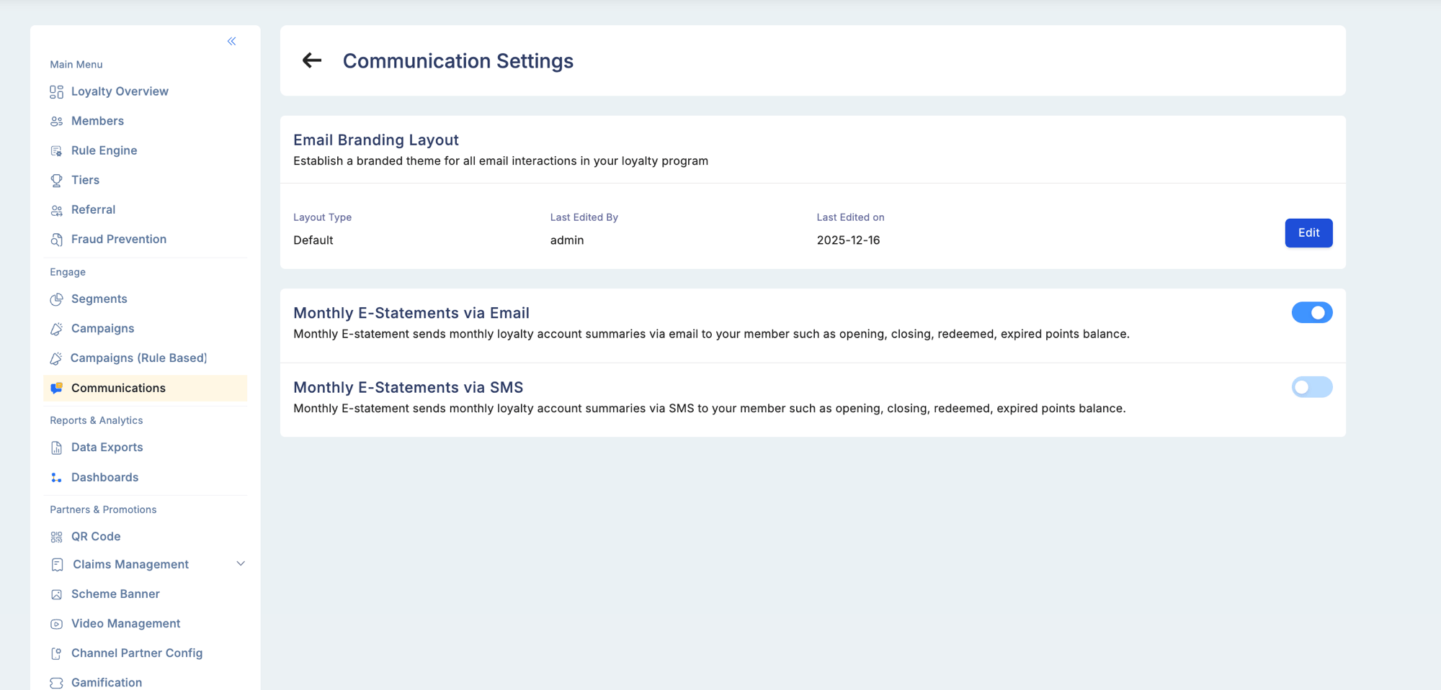Click the Referral icon
The image size is (1441, 690).
tap(56, 210)
